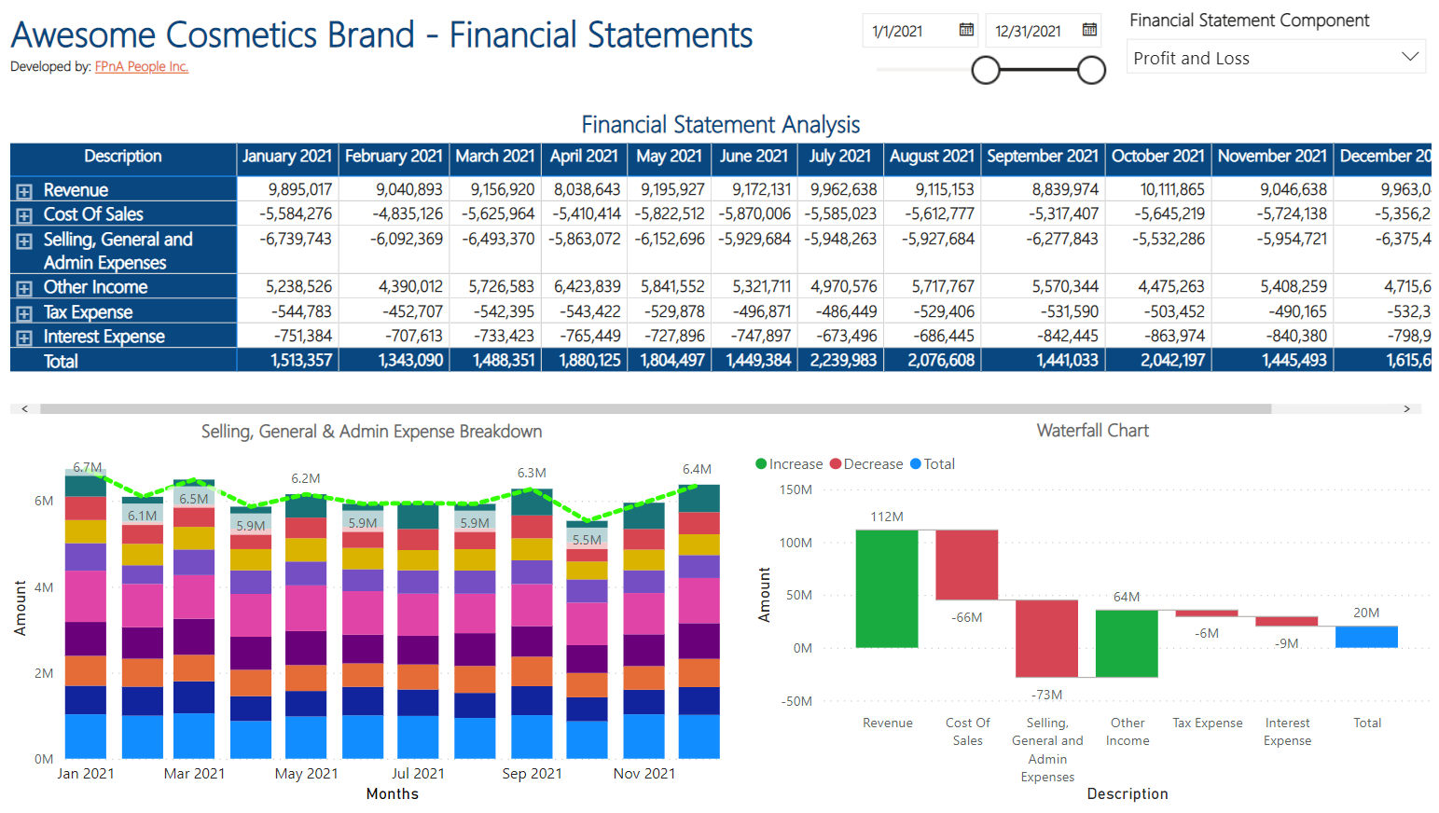This screenshot has width=1439, height=813.
Task: Expand the Tax Expense row plus icon
Action: 24,313
